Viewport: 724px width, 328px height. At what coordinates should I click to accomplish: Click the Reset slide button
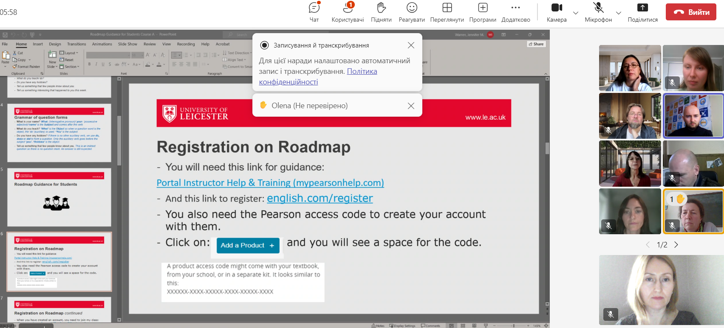[x=67, y=60]
